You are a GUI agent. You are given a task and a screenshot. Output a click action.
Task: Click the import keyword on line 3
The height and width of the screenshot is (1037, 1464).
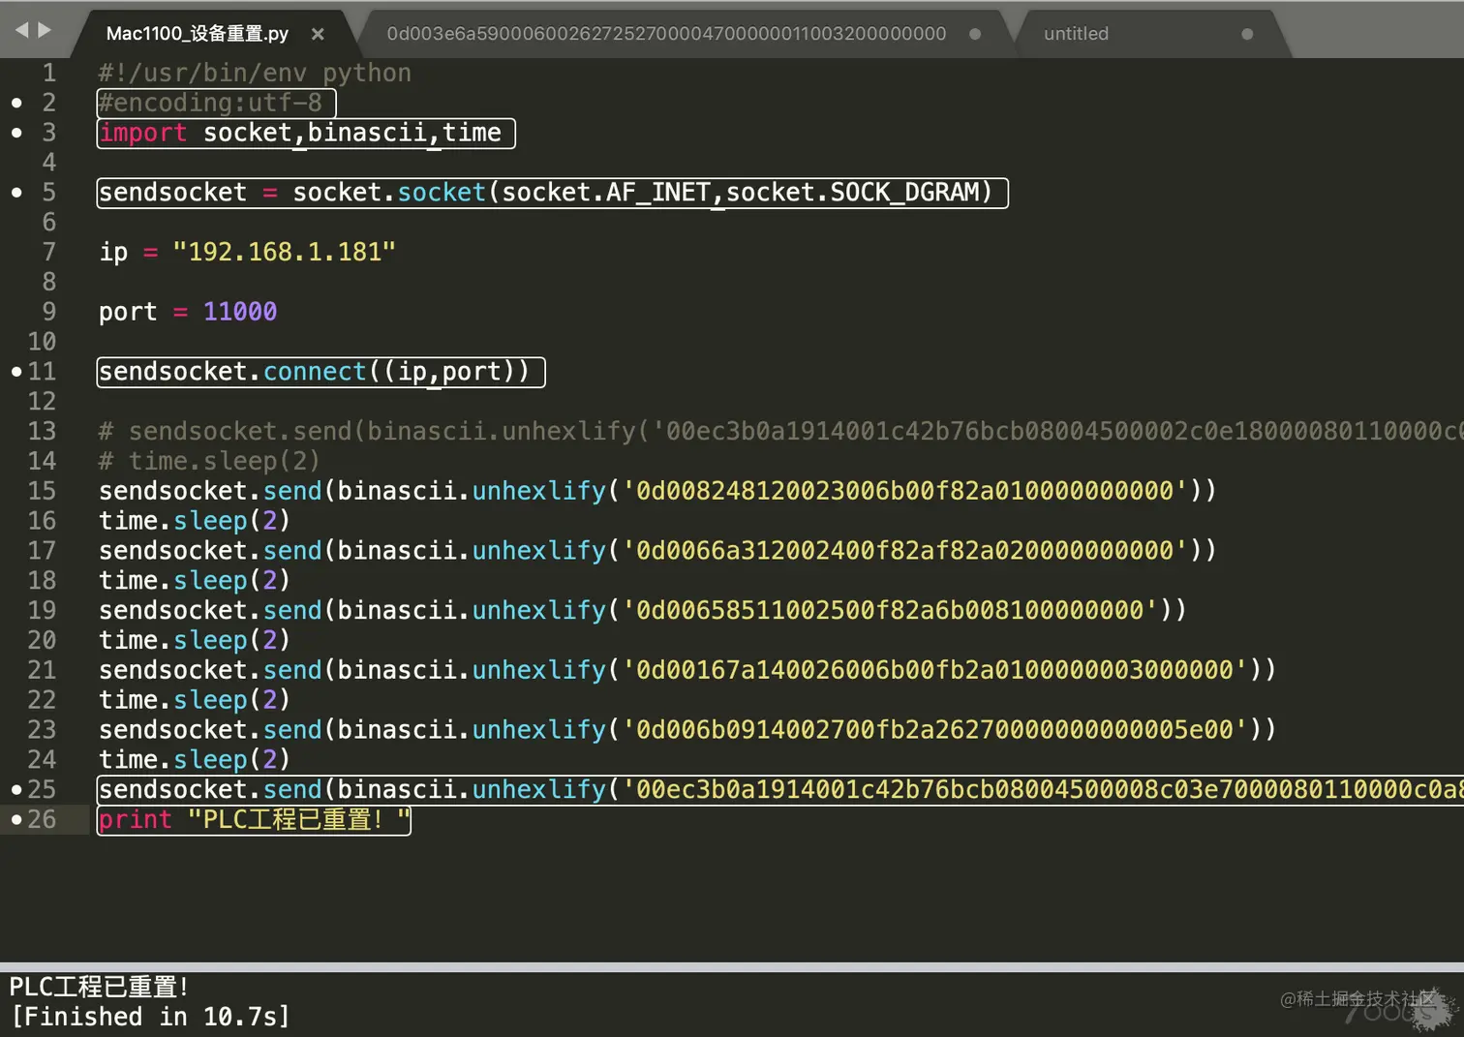(142, 133)
